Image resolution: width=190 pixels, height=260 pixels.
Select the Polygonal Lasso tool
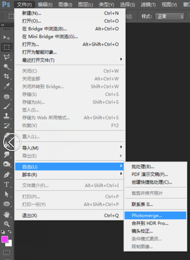6,57
